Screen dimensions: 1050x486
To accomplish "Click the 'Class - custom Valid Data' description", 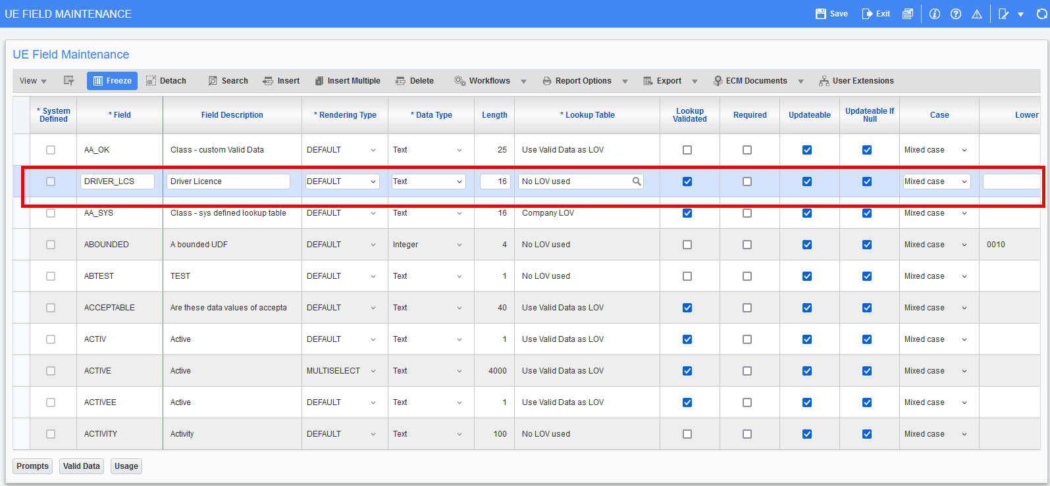I will tap(217, 150).
